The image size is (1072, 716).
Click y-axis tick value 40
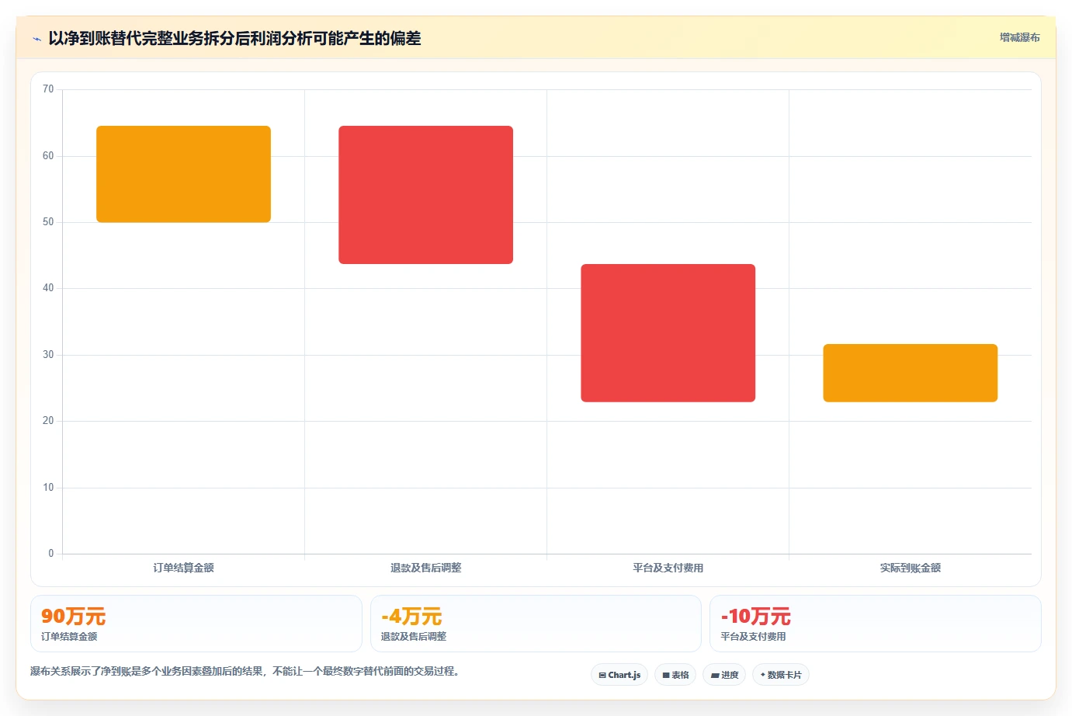[48, 288]
